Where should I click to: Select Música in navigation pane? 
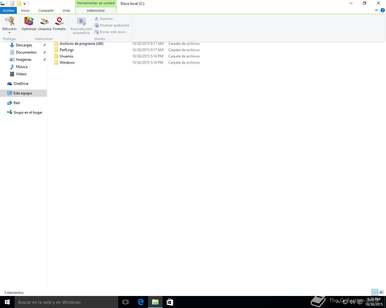[22, 67]
